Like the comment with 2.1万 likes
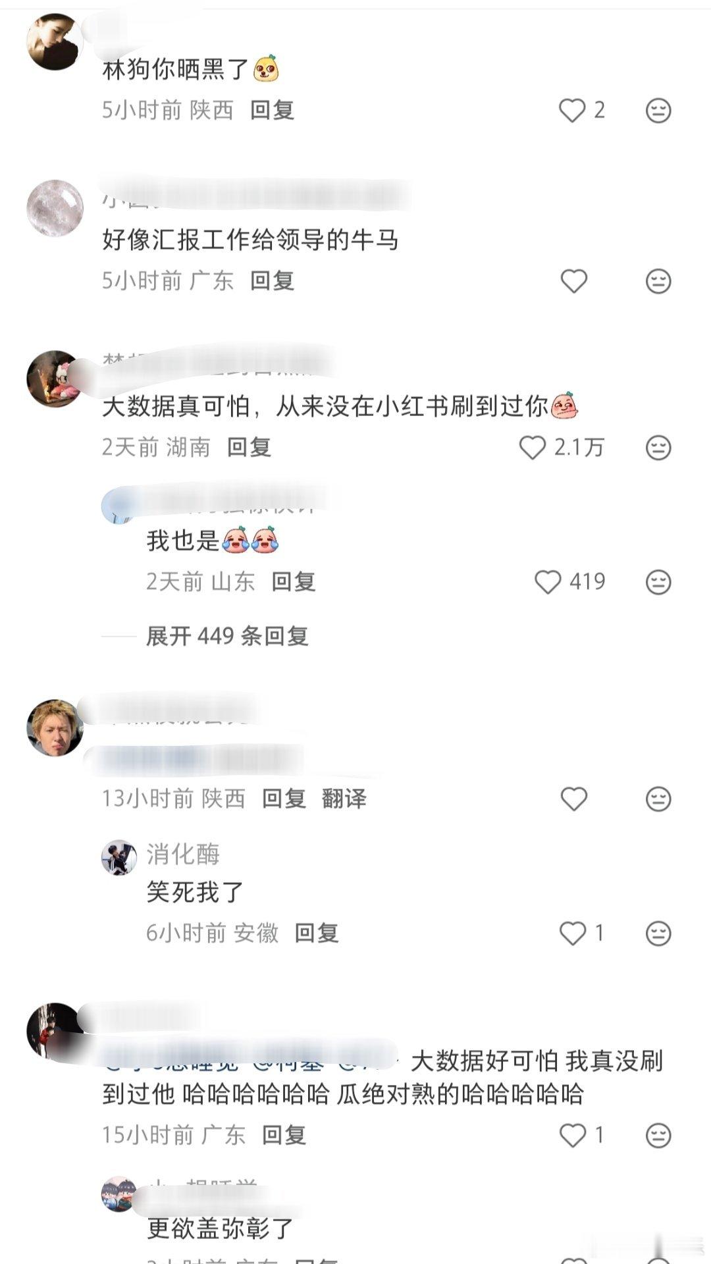 pyautogui.click(x=532, y=448)
